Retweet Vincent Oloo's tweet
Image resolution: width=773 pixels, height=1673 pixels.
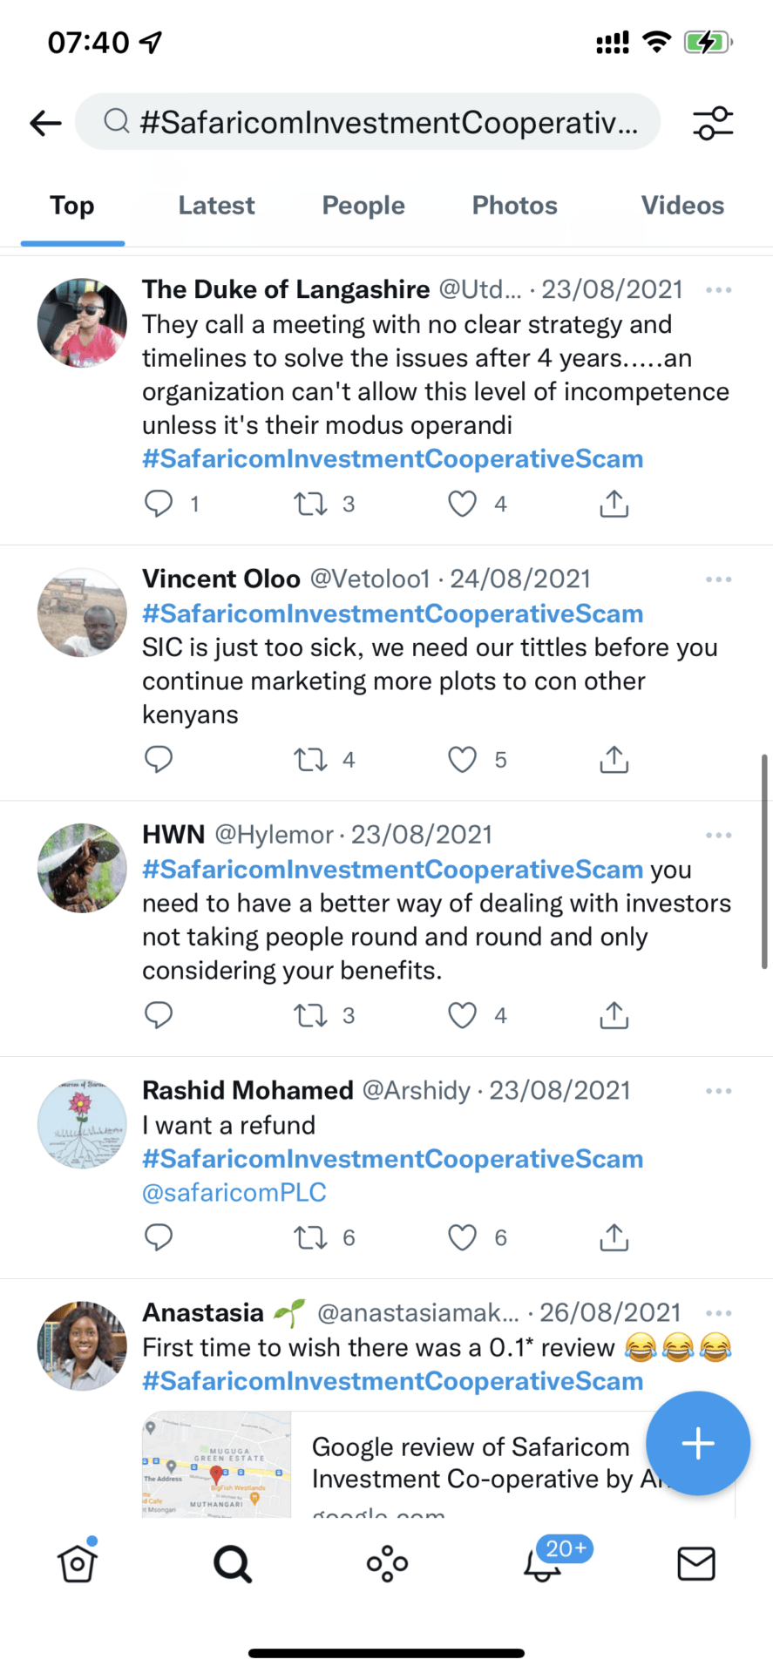[x=310, y=760]
